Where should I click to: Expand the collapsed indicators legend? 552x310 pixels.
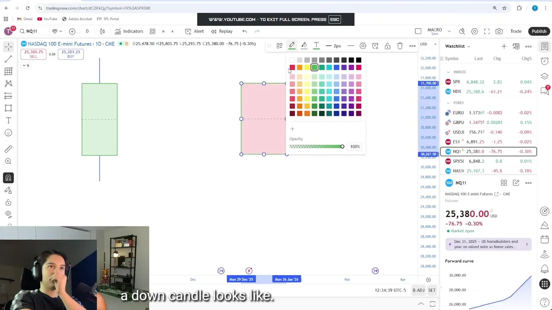[x=26, y=65]
